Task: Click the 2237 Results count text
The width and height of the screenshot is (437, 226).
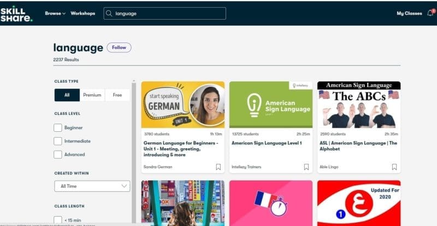Action: pyautogui.click(x=66, y=59)
